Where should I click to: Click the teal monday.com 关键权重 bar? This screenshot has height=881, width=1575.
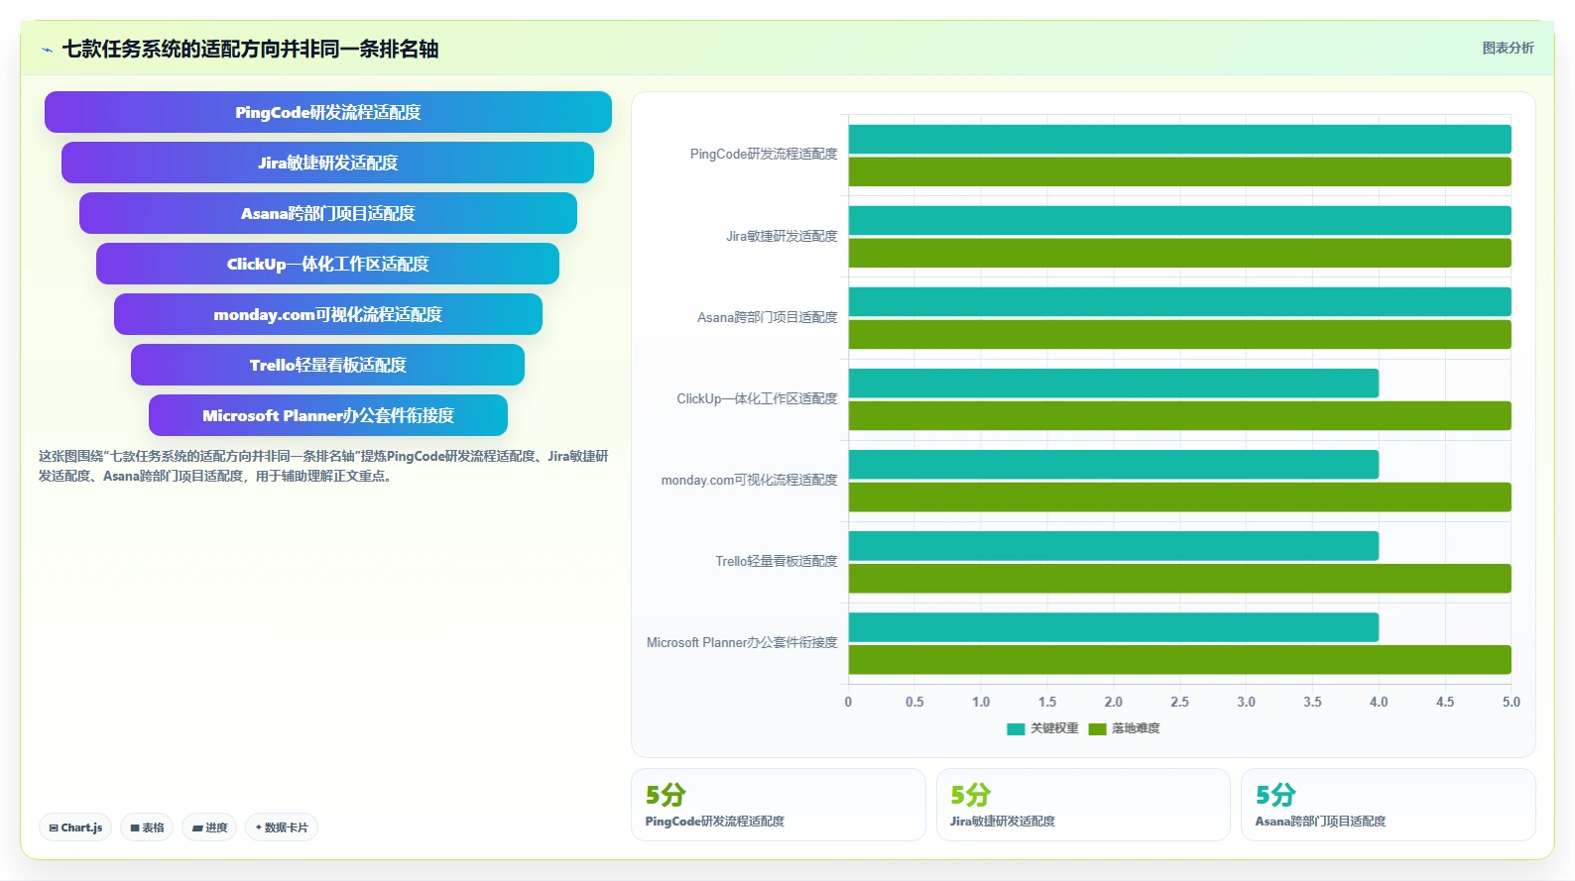point(1114,464)
